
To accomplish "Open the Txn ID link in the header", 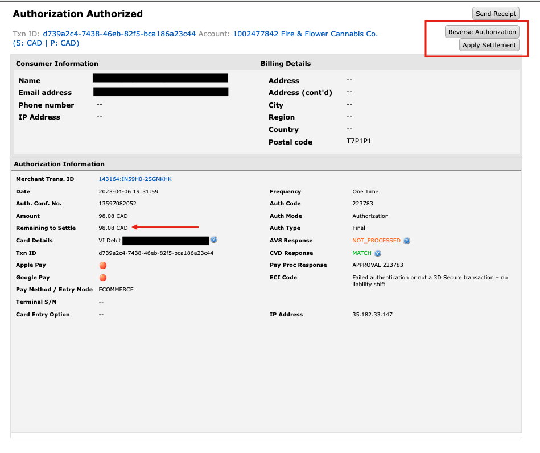I will tap(119, 34).
